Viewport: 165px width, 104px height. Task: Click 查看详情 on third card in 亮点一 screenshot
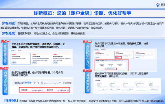click(x=55, y=63)
